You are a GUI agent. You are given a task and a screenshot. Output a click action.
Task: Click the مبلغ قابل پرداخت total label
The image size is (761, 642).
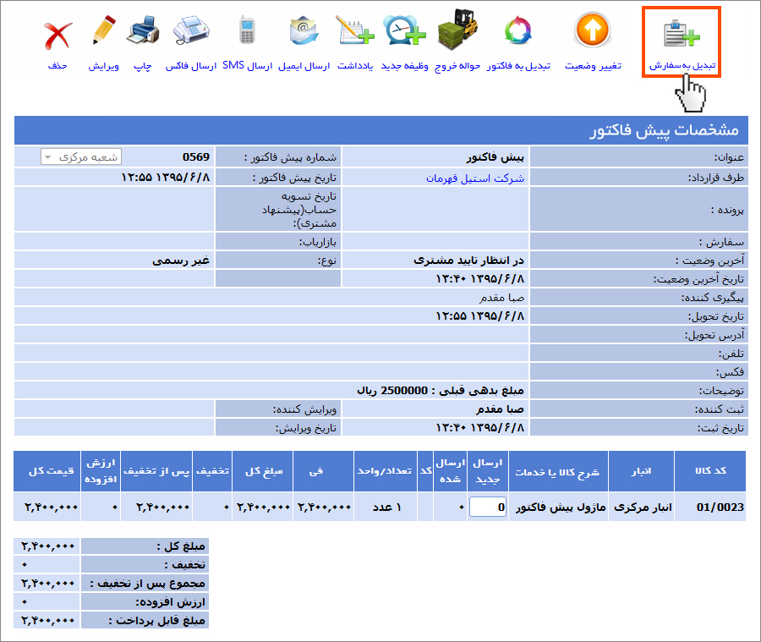156,621
